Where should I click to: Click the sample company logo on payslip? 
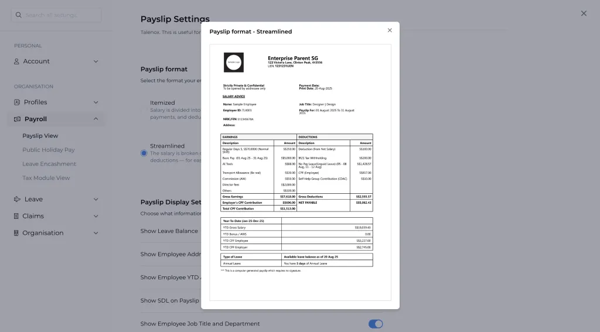(x=234, y=62)
